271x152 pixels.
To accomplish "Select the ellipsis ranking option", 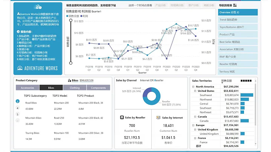I will pos(18,120).
